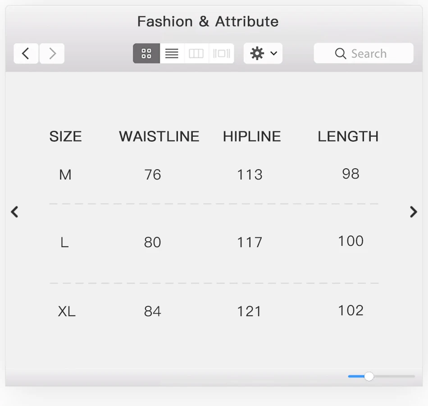428x406 pixels.
Task: Select the L size row label
Action: tap(64, 243)
